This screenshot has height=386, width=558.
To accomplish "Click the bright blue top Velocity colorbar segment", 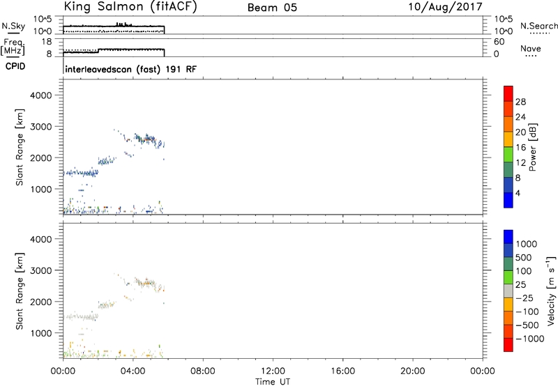I will point(508,237).
